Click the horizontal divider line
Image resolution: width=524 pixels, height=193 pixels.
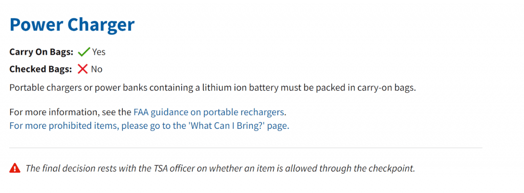click(246, 147)
